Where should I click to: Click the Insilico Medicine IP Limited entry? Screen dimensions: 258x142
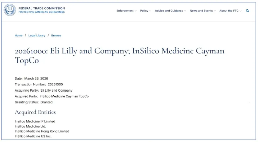[35, 121]
